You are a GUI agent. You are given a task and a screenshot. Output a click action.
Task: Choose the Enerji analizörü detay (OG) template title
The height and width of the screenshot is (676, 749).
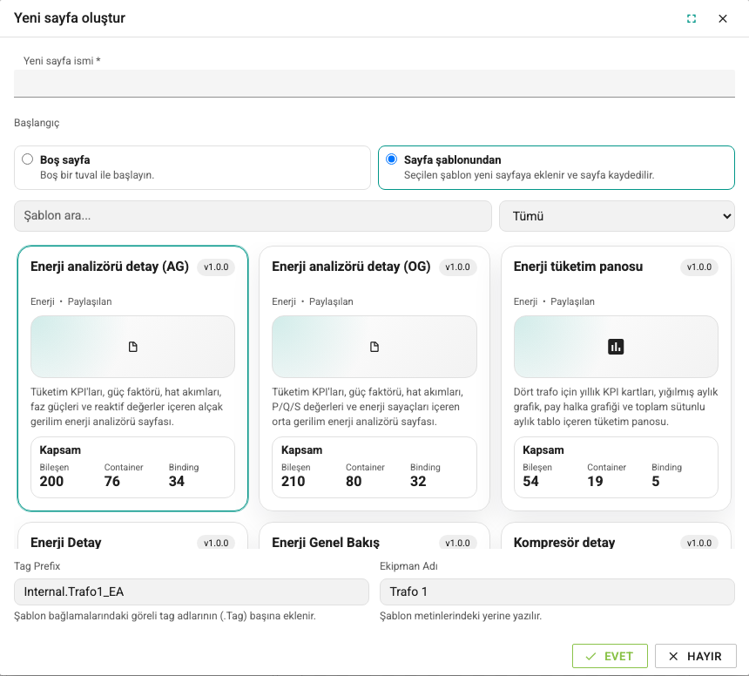point(351,267)
